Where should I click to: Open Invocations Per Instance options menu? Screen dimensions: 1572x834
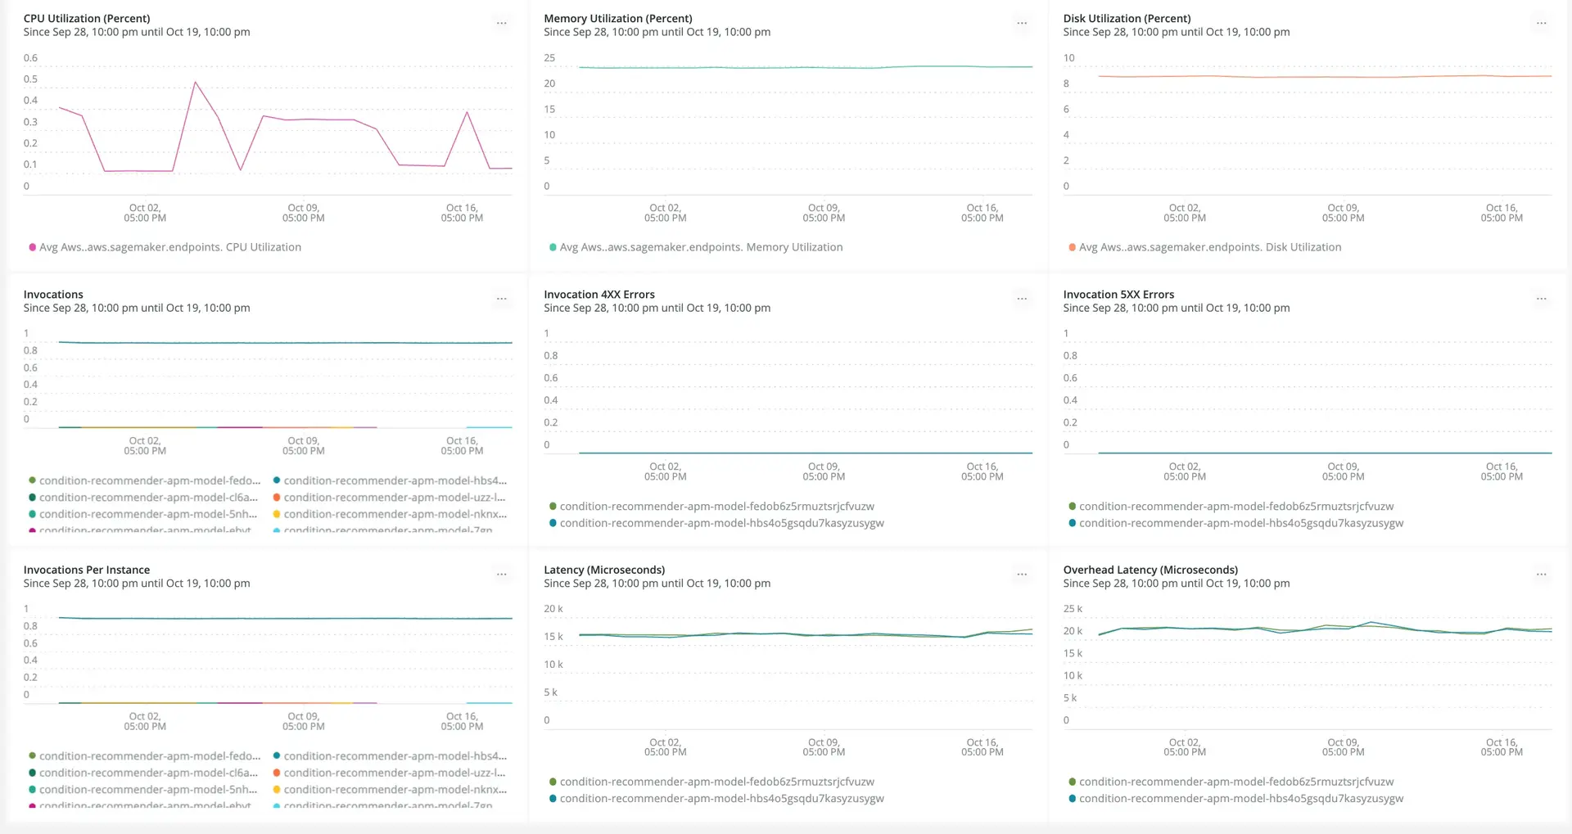pyautogui.click(x=501, y=575)
